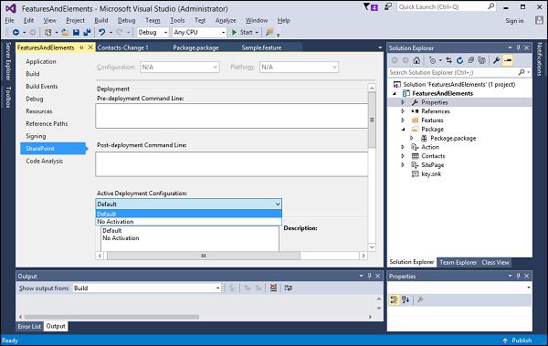Expand the References node
The image size is (548, 346).
(x=403, y=111)
